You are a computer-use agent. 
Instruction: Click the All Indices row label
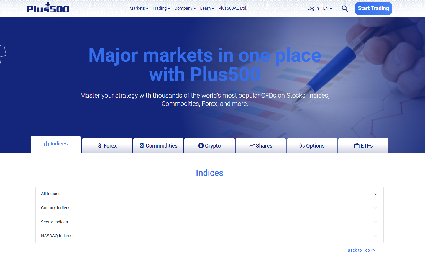pos(51,194)
